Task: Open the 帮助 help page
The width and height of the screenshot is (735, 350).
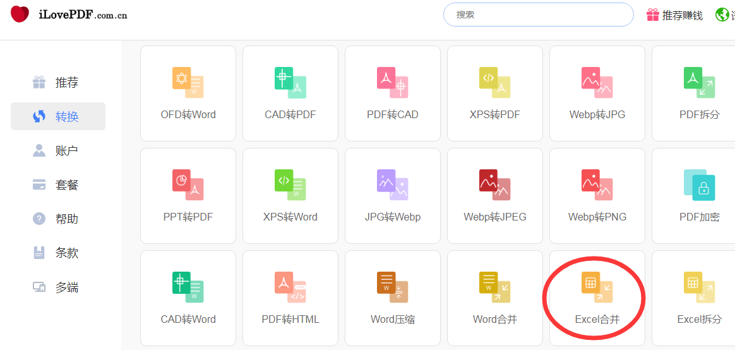Action: [58, 219]
